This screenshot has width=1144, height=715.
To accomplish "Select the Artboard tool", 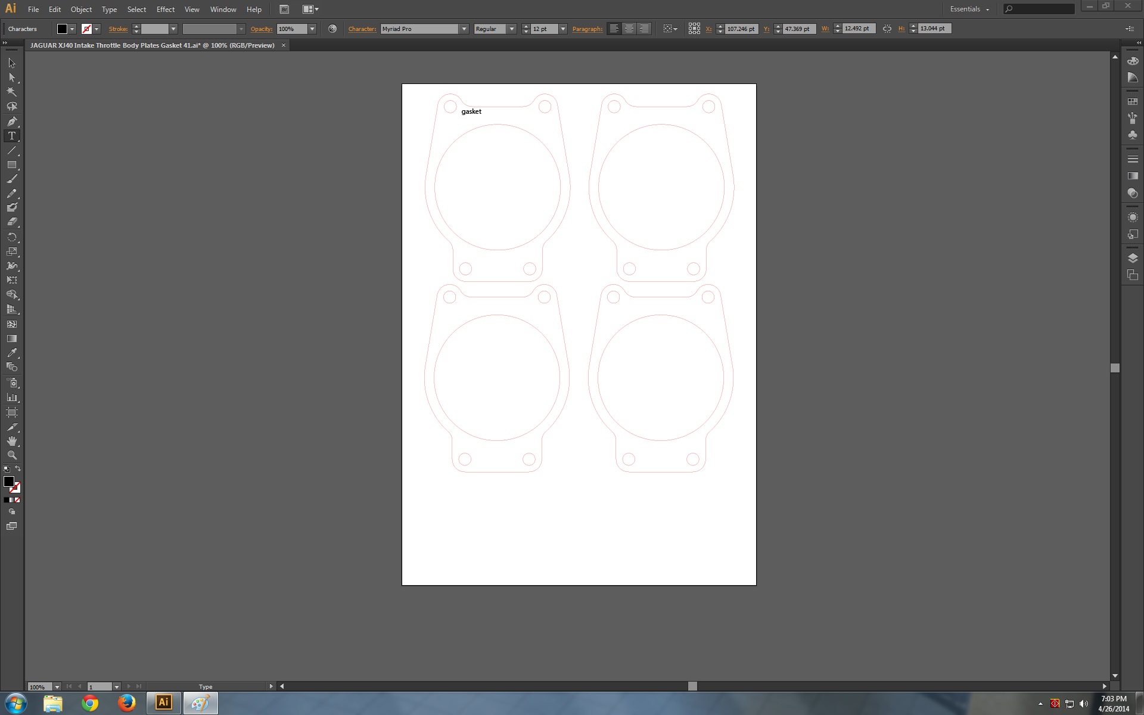I will (12, 412).
